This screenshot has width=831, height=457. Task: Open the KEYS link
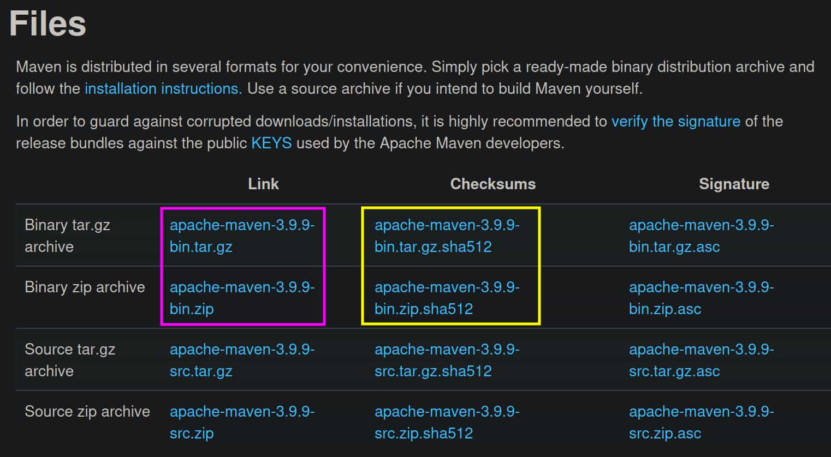(x=271, y=143)
